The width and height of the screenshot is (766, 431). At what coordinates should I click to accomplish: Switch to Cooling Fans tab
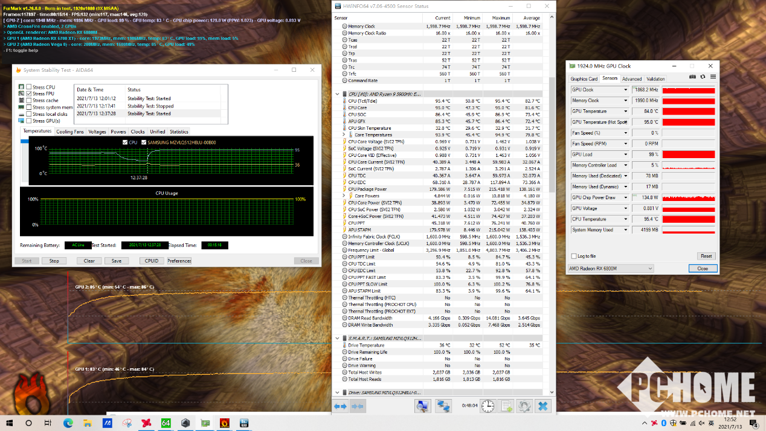(70, 132)
